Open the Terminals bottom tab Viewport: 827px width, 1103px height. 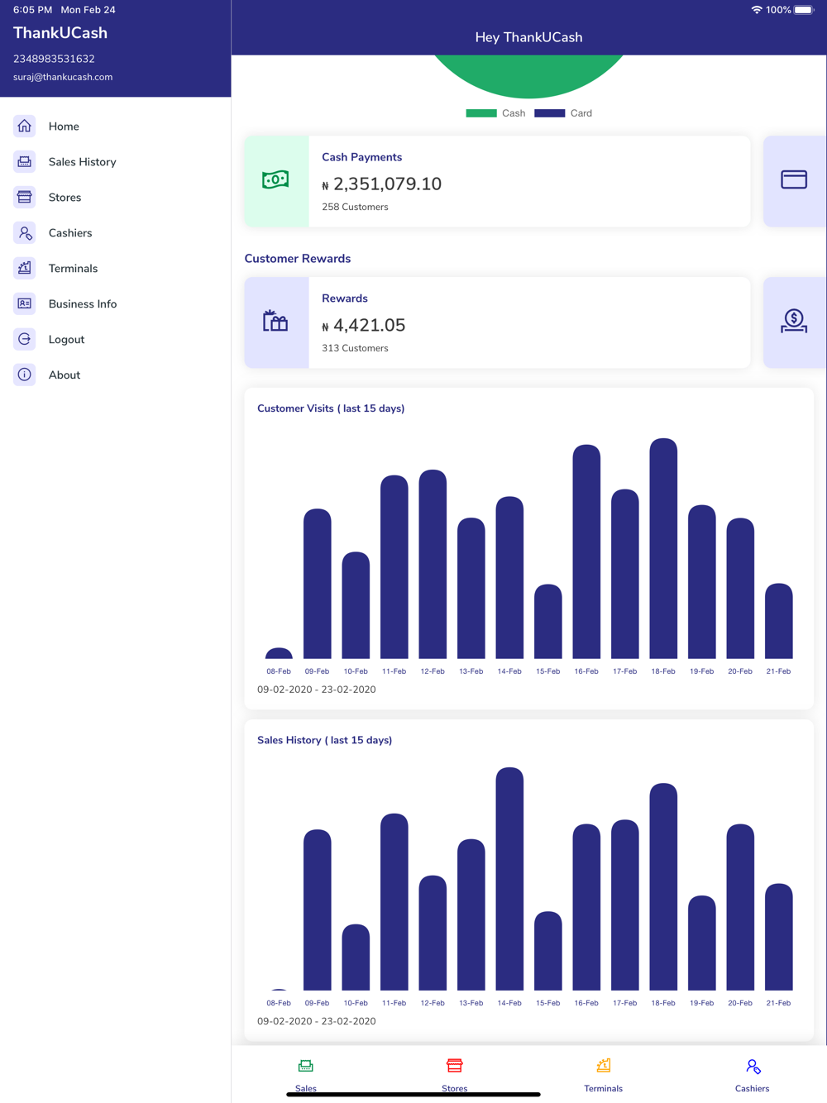click(604, 1074)
